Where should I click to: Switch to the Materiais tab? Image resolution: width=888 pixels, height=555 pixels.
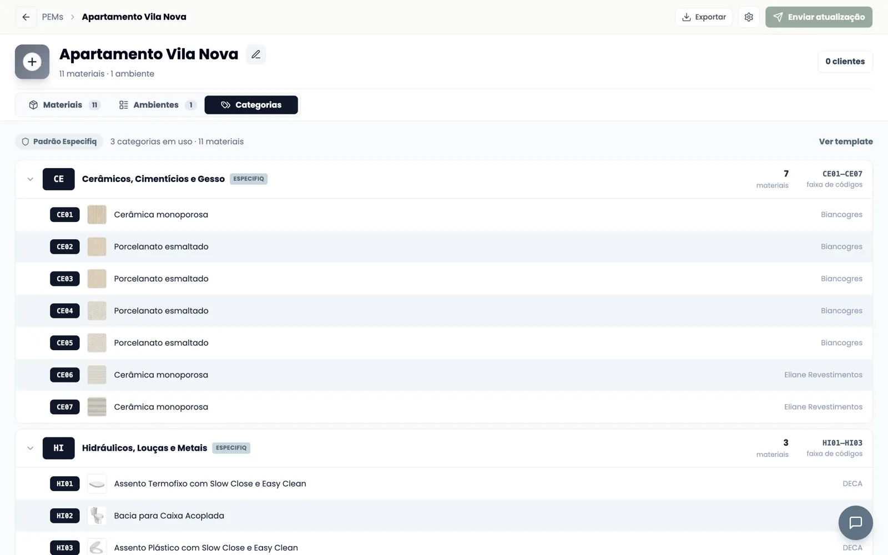coord(64,105)
